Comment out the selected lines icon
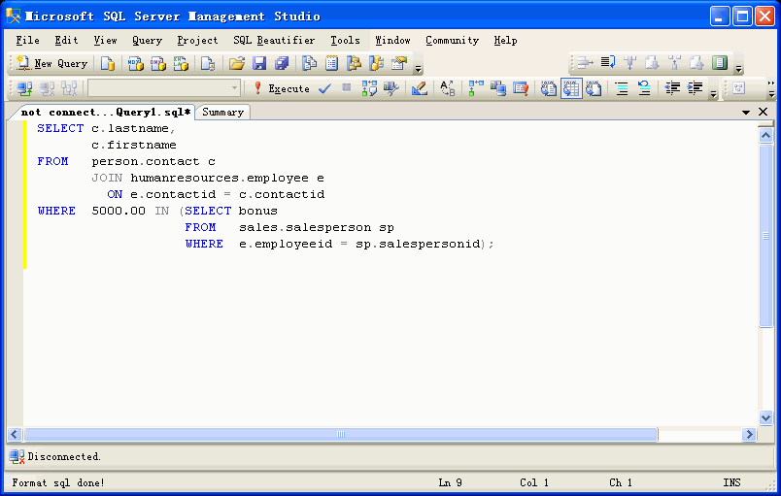 tap(621, 88)
